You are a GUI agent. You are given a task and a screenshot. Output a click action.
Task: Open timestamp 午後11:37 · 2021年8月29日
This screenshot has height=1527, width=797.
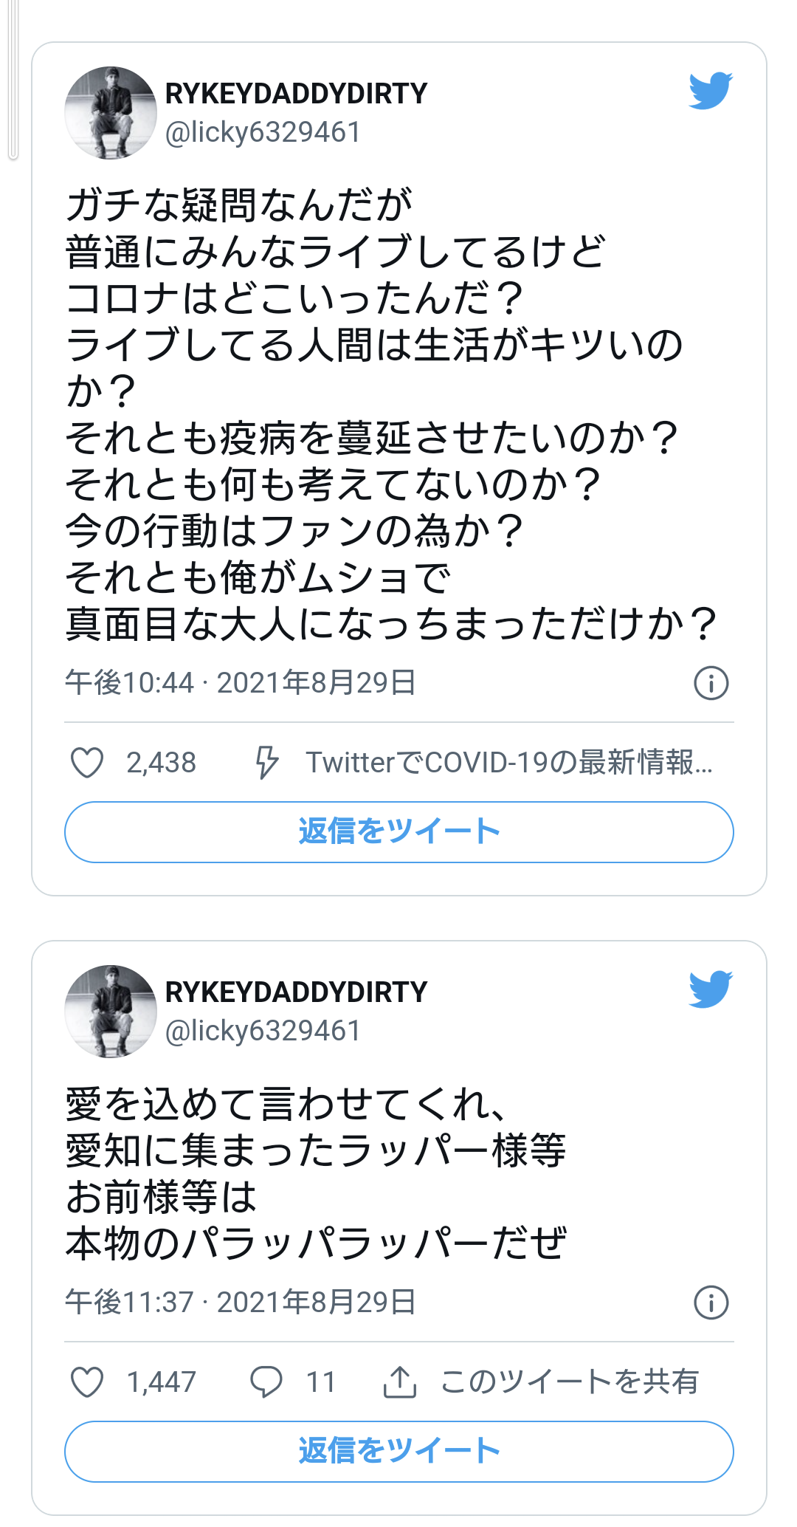point(241,1302)
